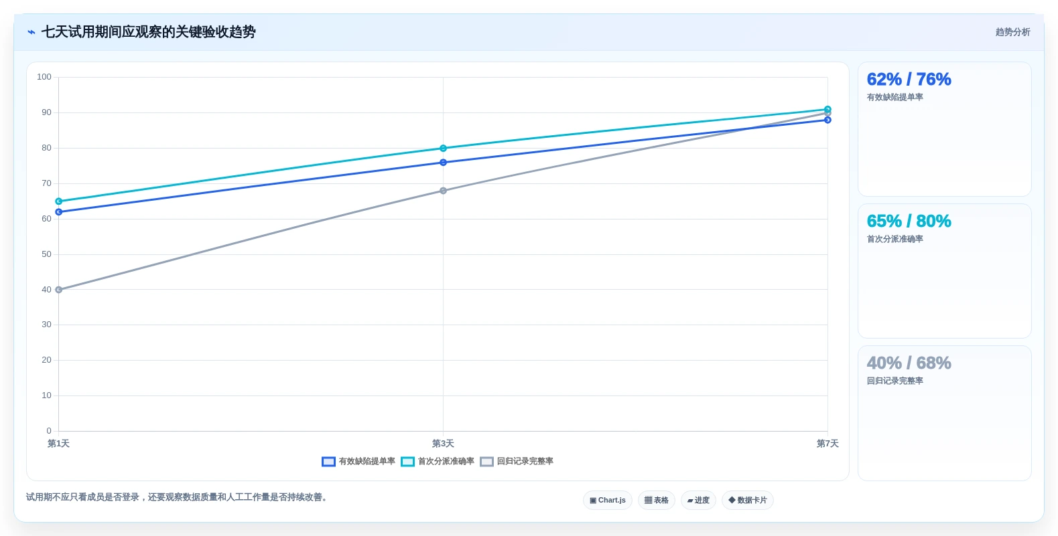Select the 第1天 point on the gray line
This screenshot has width=1058, height=536.
pos(58,290)
